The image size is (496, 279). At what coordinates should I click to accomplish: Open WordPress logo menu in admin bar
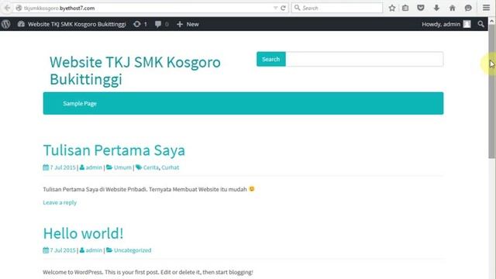(6, 24)
